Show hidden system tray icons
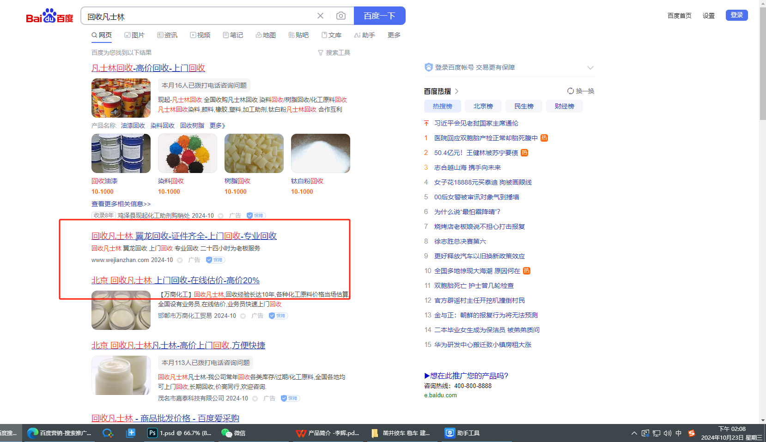This screenshot has height=442, width=766. point(634,433)
